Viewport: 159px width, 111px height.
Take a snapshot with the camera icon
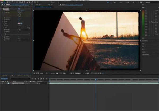point(57,73)
